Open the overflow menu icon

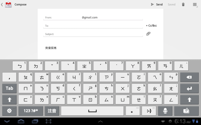tap(195, 5)
